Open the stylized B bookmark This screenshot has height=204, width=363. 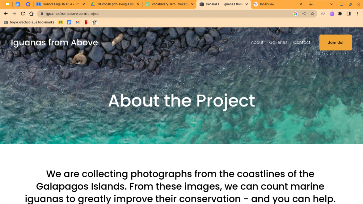pos(94,22)
